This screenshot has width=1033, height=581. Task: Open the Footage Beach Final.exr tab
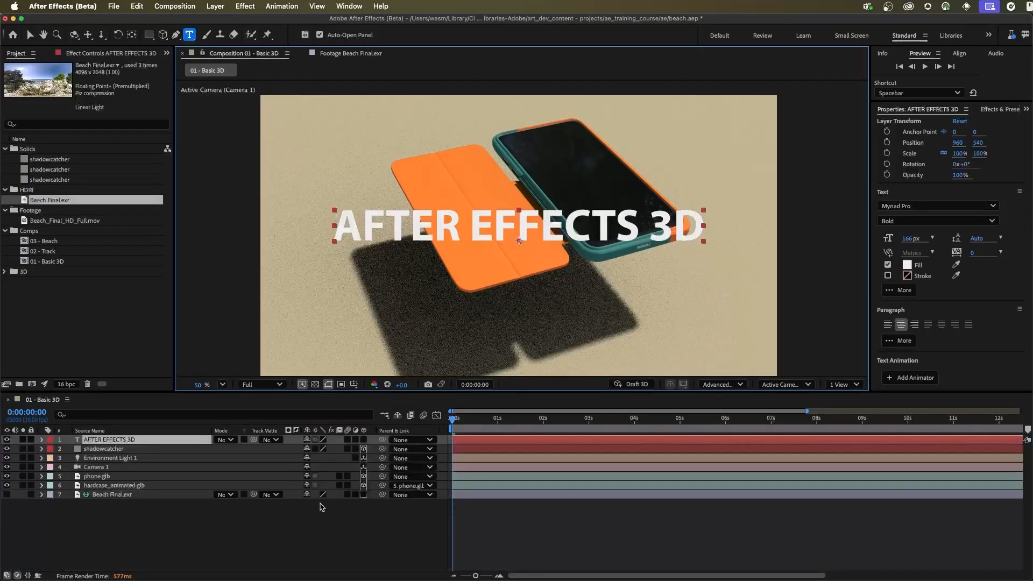pos(351,53)
